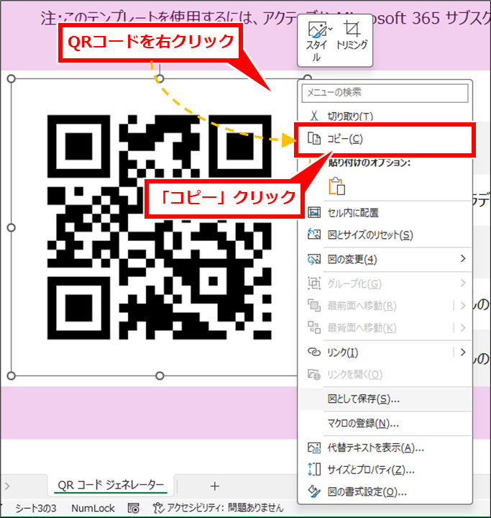Screen dimensions: 491x518
Task: Click the リンク chain icon
Action: (314, 352)
